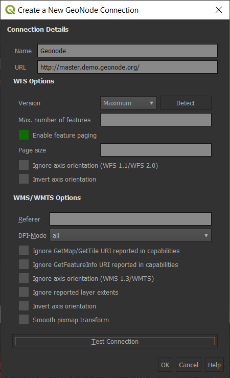Click the Cancel button
The image size is (230, 378).
click(188, 365)
